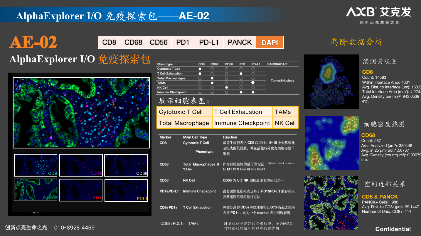Open the CD8 & PANCK spatial neighbor image

331,203
